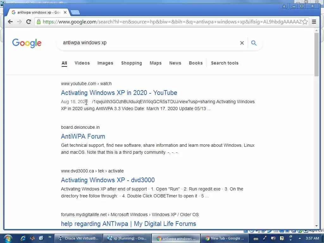Switch to the Videos tab
The image size is (324, 243).
[82, 63]
